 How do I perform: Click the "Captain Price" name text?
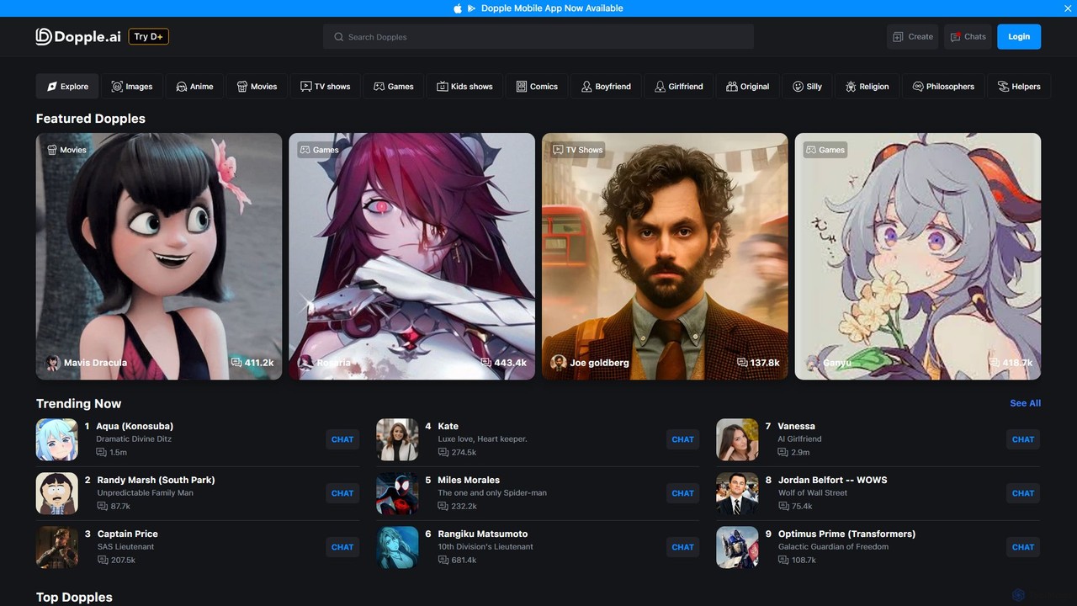128,534
